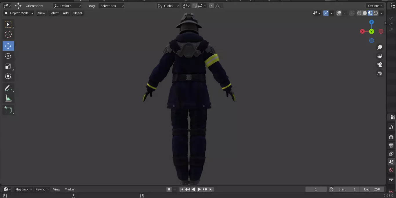Image resolution: width=396 pixels, height=198 pixels.
Task: Open the View menu in viewport header
Action: click(x=41, y=13)
